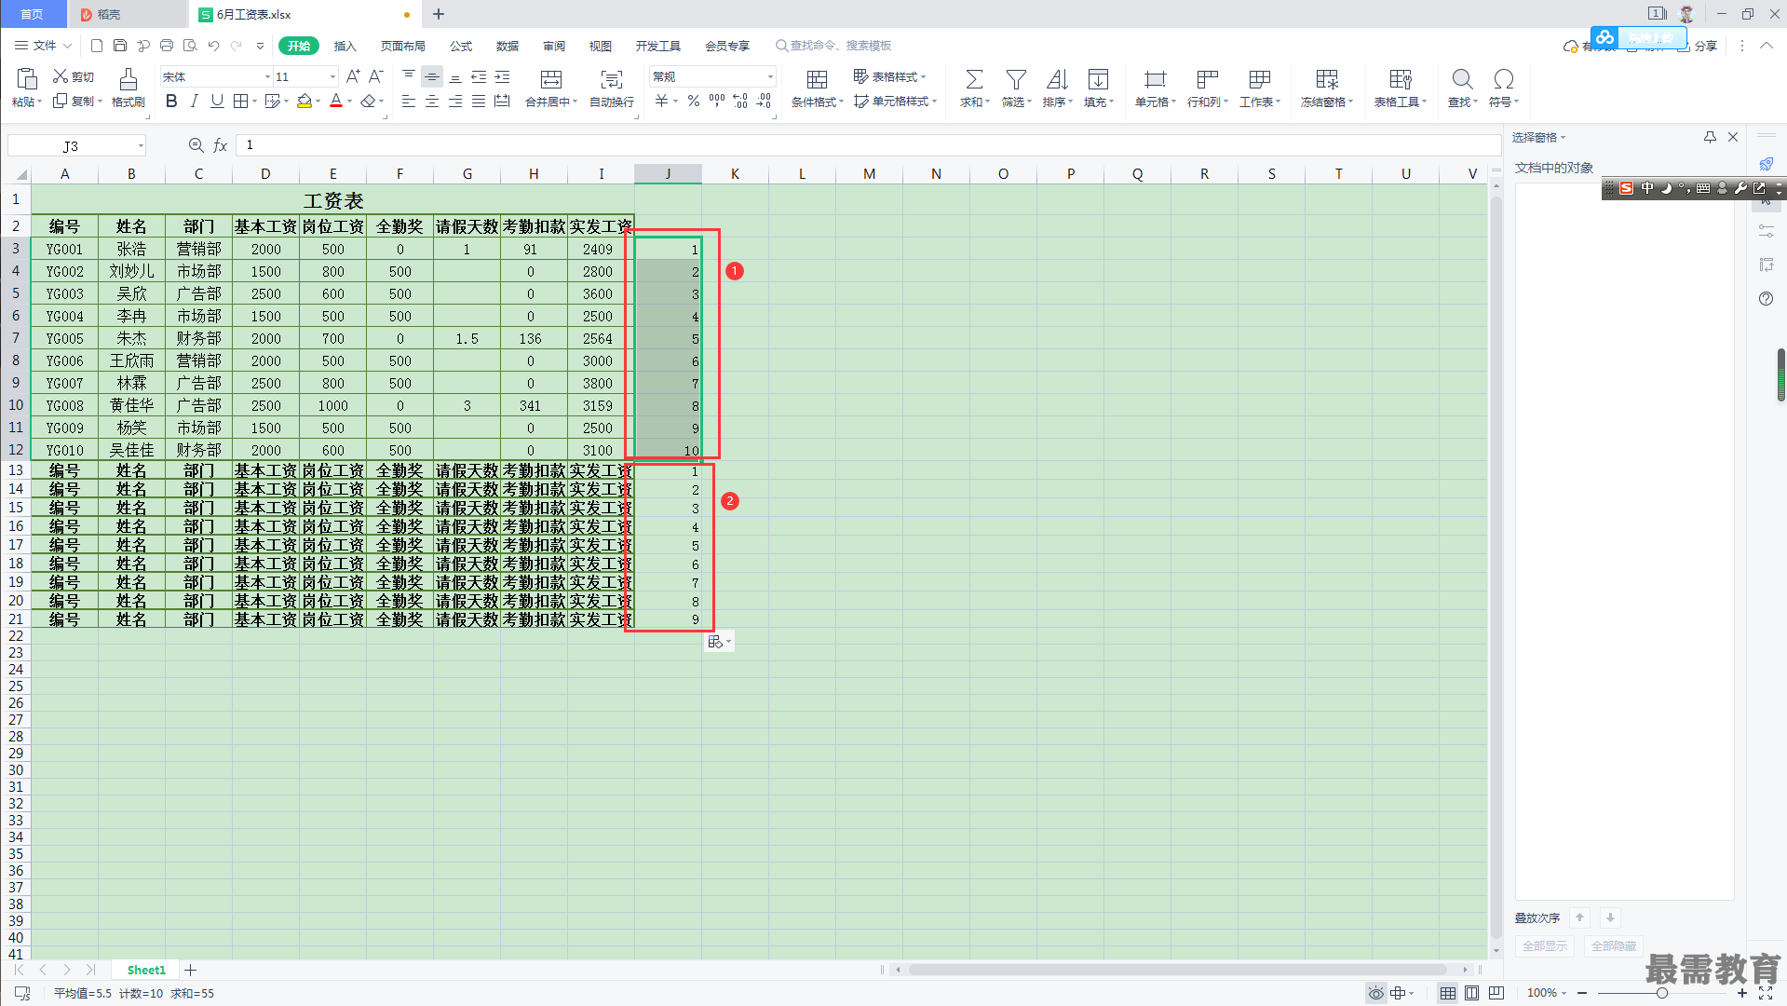Click the Save icon in quick toolbar
1787x1006 pixels.
120,46
